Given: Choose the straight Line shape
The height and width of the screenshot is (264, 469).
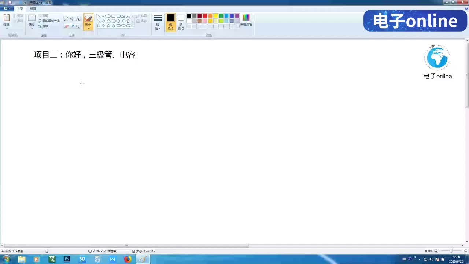Looking at the screenshot, I should (99, 16).
